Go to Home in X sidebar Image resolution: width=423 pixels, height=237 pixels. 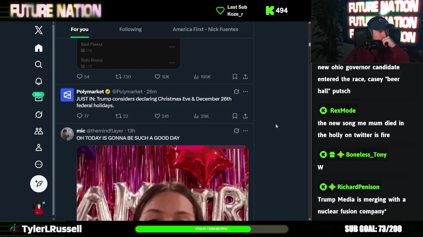39,48
